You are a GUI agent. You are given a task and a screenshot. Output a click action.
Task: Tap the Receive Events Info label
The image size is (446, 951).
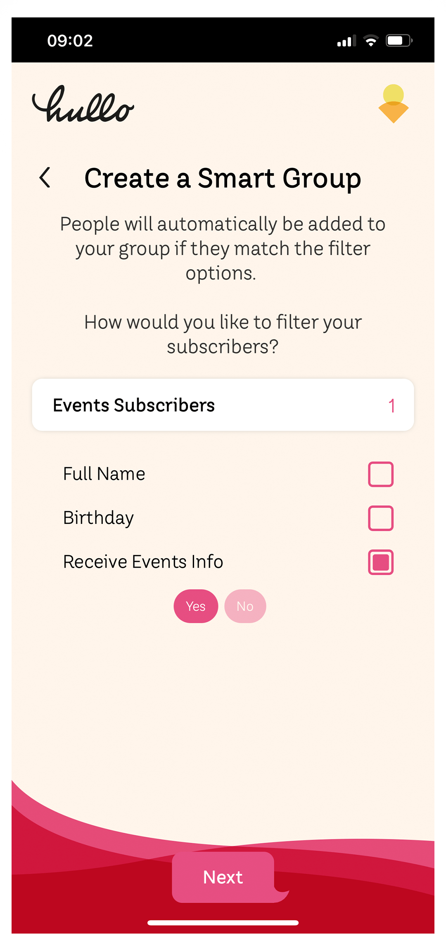(143, 562)
